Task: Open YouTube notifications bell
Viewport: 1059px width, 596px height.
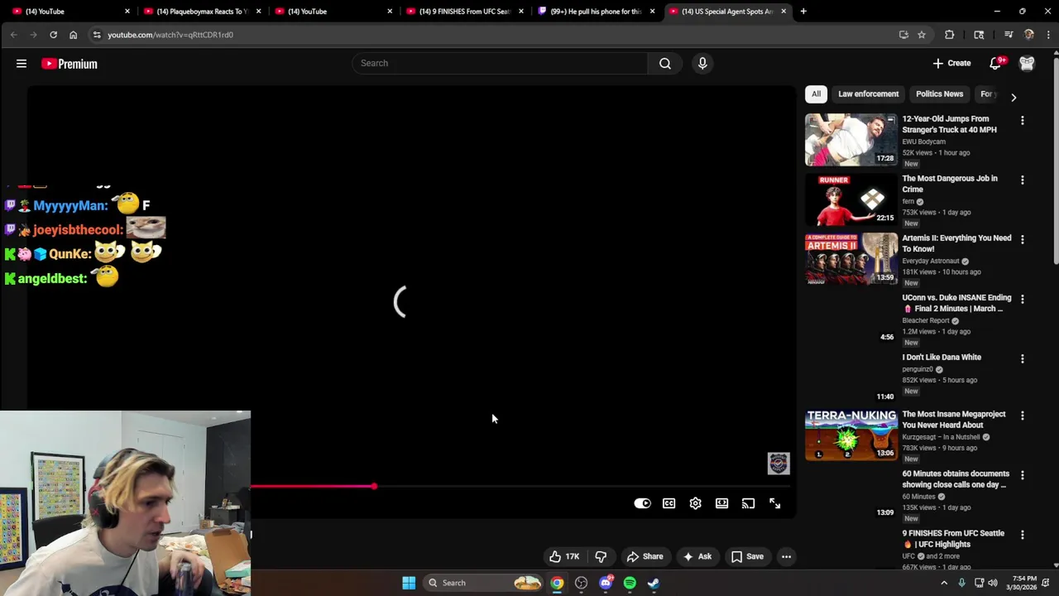Action: [x=996, y=63]
